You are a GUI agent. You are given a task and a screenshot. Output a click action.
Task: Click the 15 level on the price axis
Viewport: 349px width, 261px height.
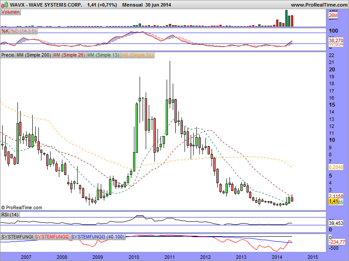[x=332, y=105]
